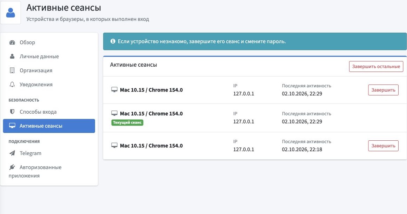This screenshot has width=407, height=214.
Task: Click the info icon in the blue alert
Action: click(113, 41)
